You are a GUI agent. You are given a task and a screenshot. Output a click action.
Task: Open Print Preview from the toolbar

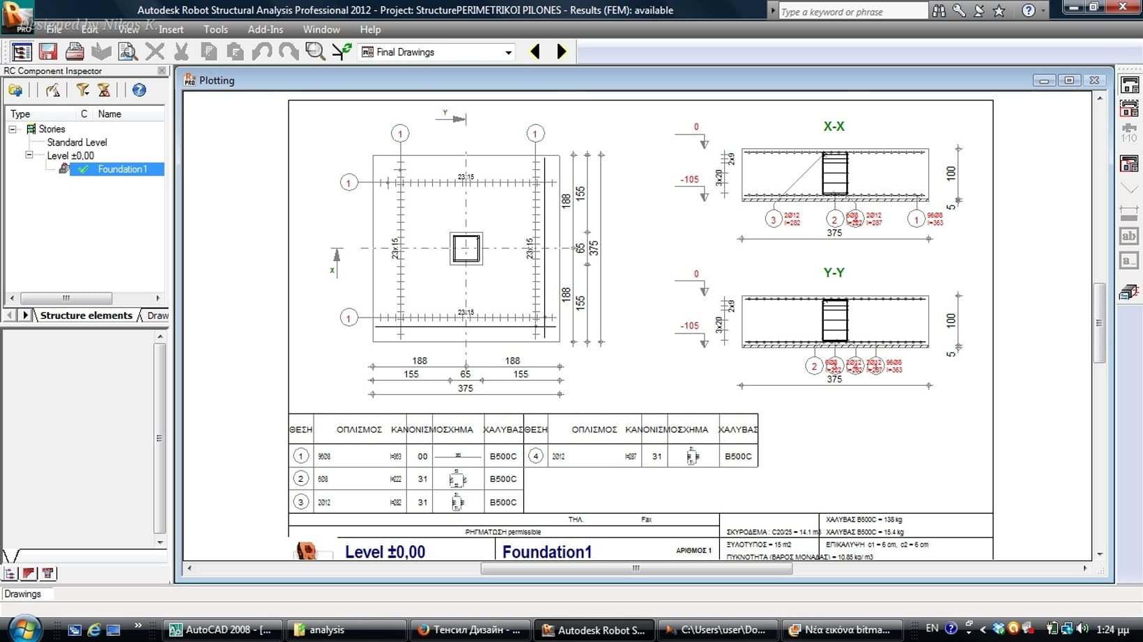128,52
